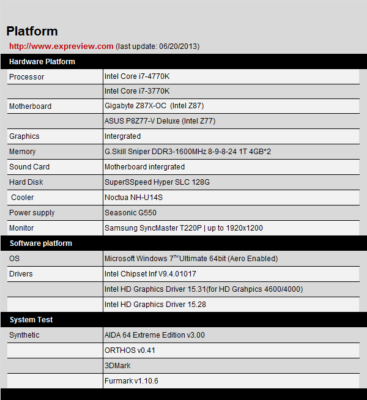Select Intel HD Graphics Driver 15.28 cell
Image resolution: width=367 pixels, height=400 pixels.
pyautogui.click(x=231, y=305)
